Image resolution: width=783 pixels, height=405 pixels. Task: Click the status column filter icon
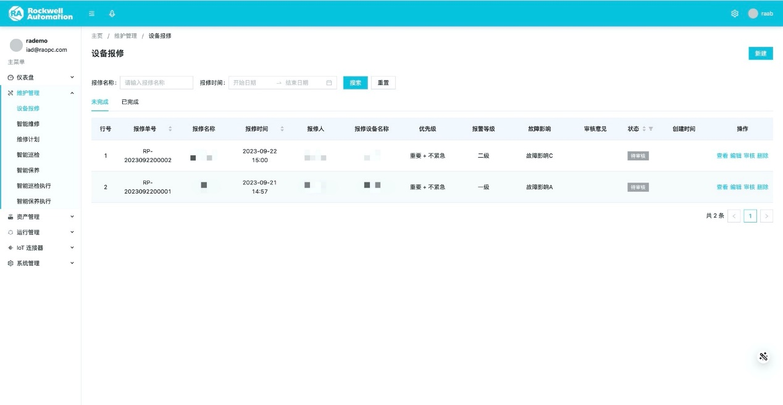click(x=651, y=129)
